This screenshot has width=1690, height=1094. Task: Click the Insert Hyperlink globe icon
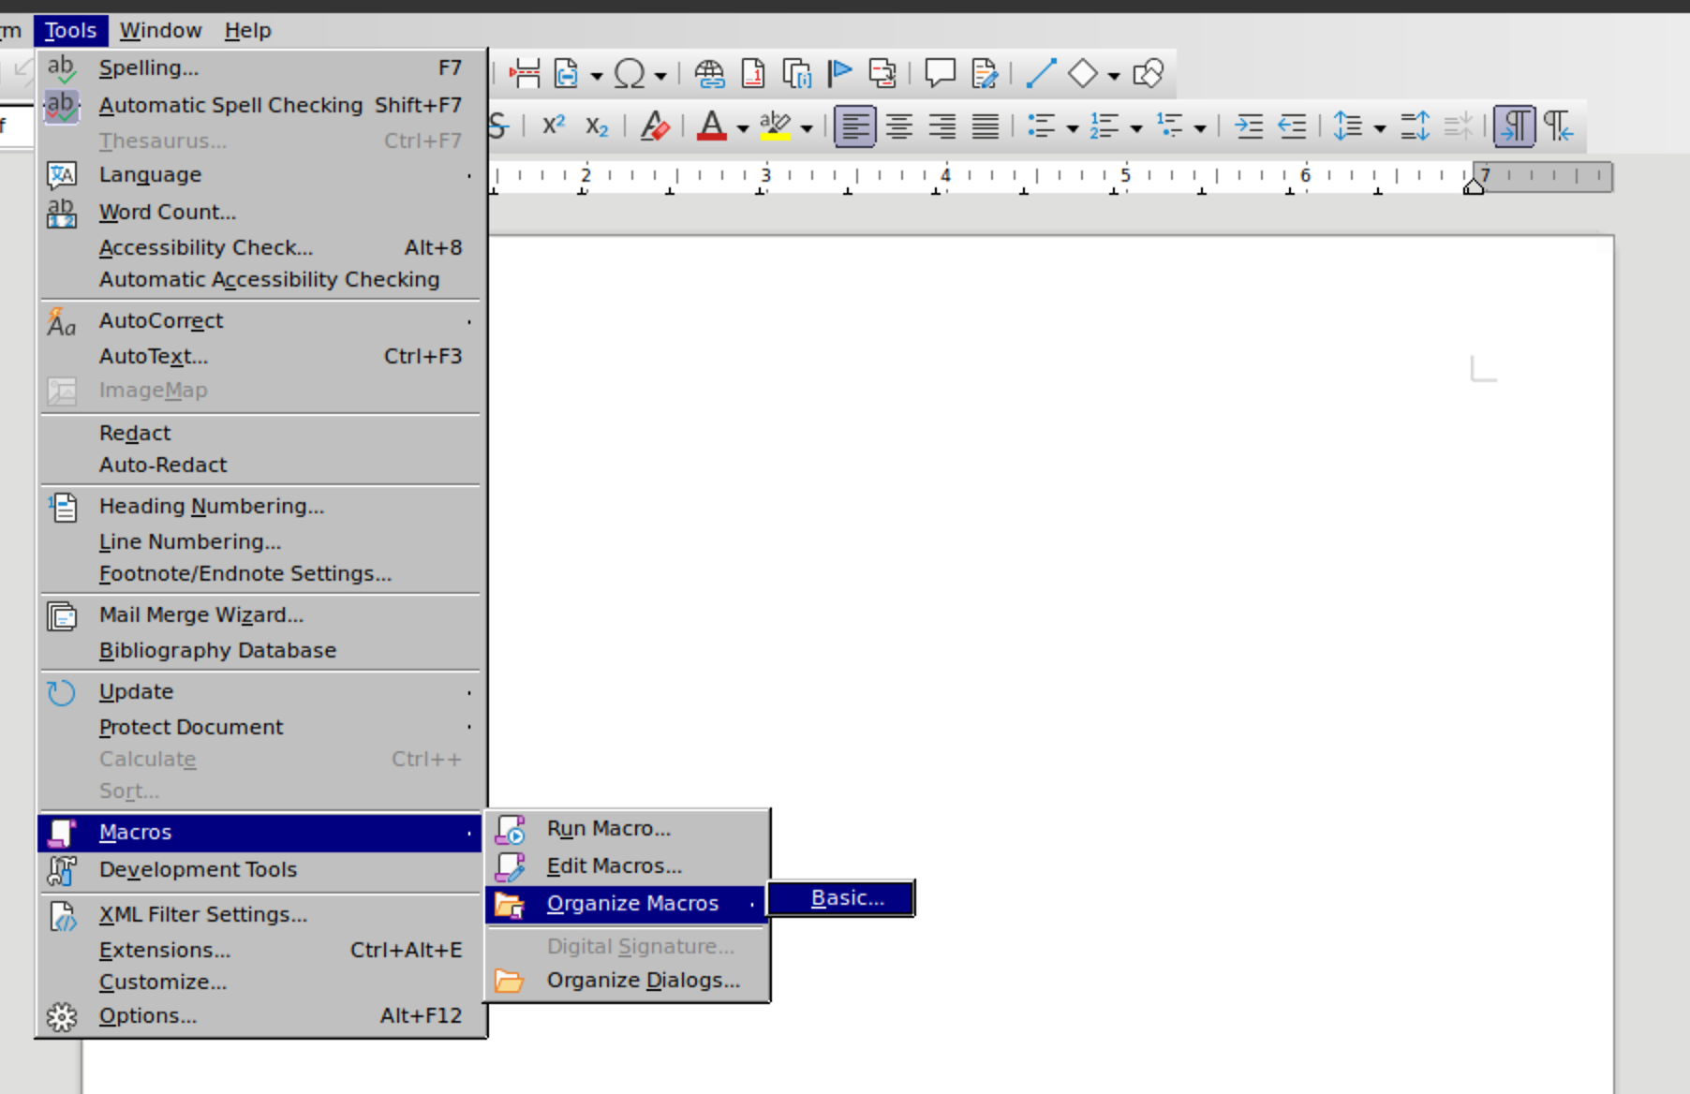[x=709, y=73]
